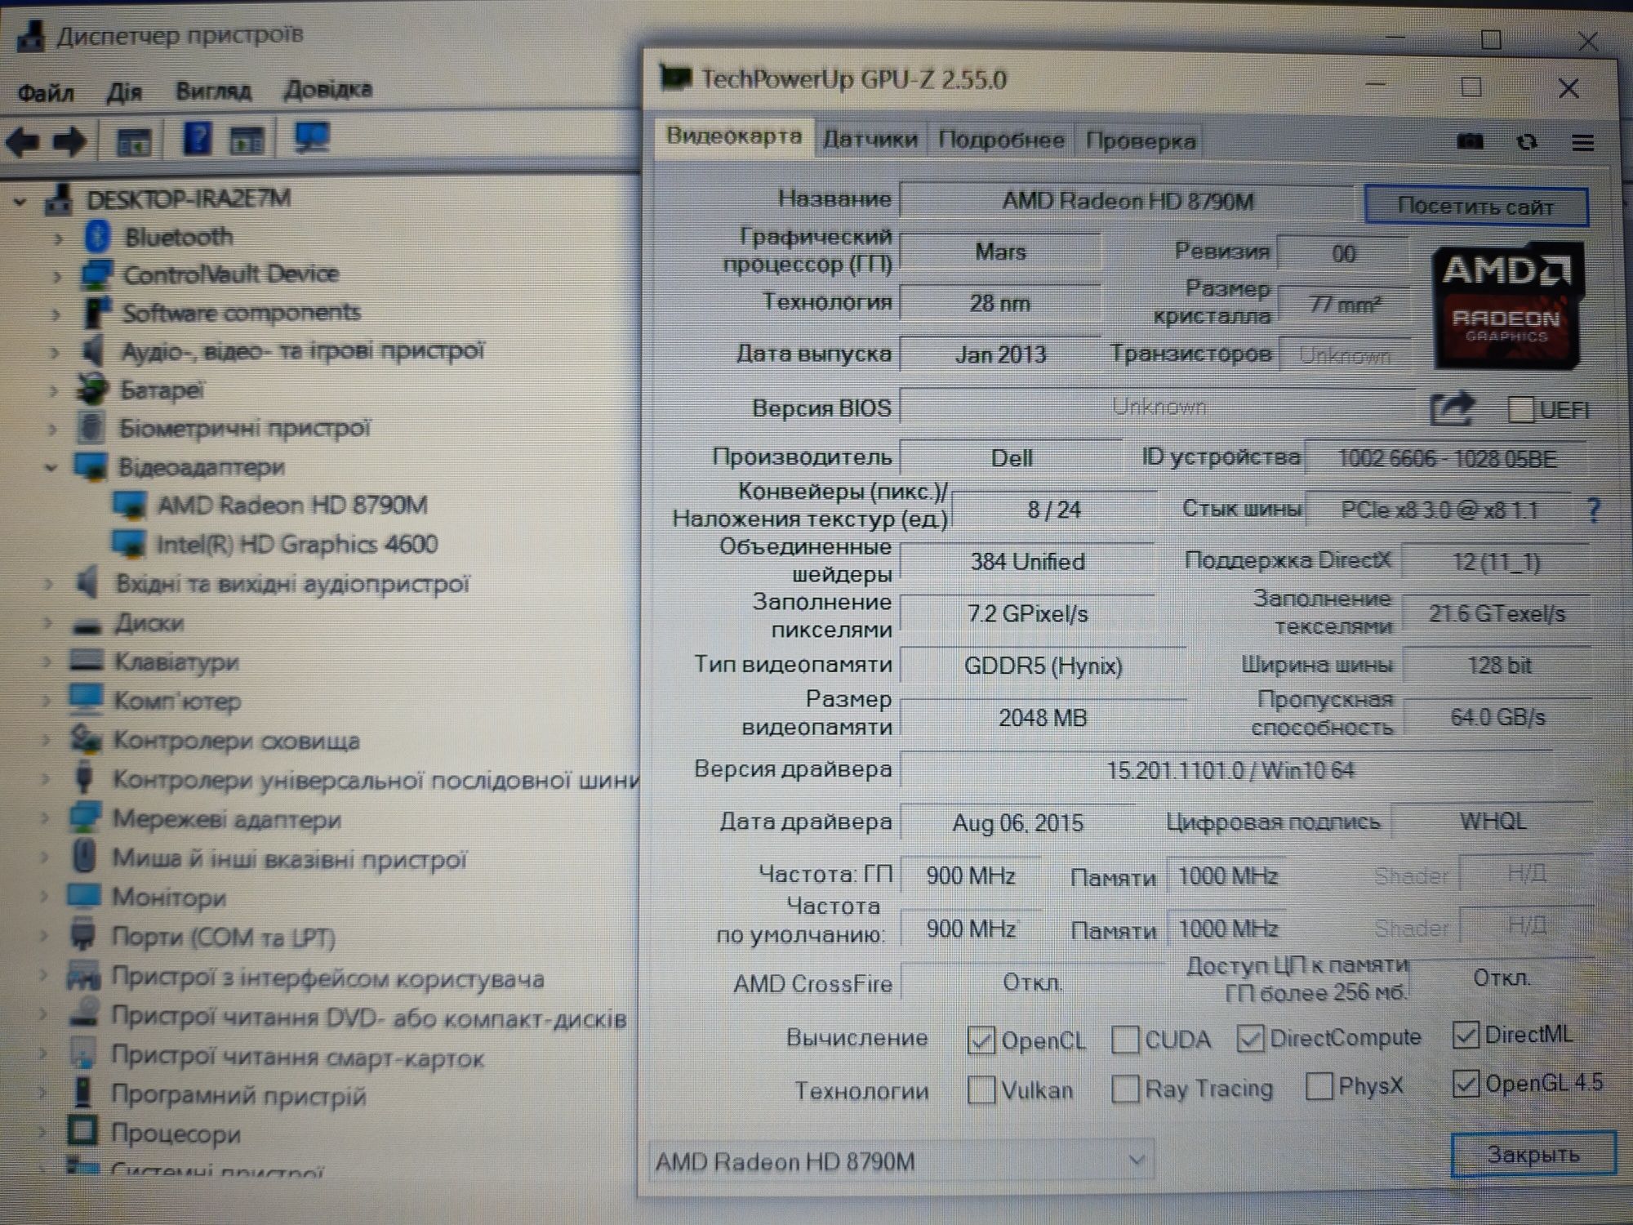Open the Help icon in Device Manager toolbar

pyautogui.click(x=197, y=139)
